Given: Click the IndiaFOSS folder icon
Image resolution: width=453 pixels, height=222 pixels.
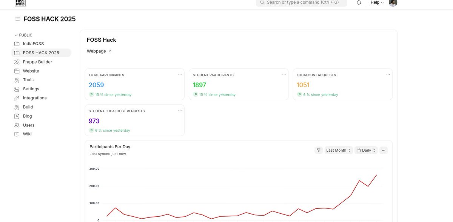Looking at the screenshot, I should tap(17, 44).
